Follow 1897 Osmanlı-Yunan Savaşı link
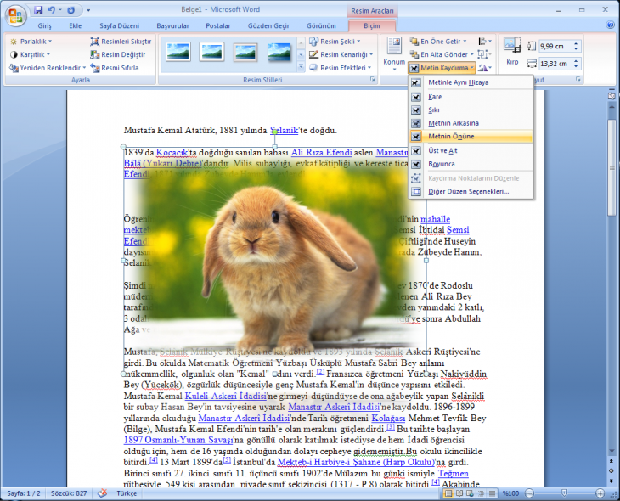This screenshot has height=501, width=620. click(178, 440)
